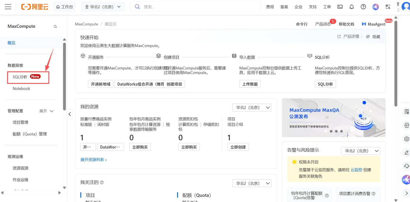Screen dimensions: 410x202
Task: Click the info icon next to 我关注的
Action: click(x=102, y=182)
